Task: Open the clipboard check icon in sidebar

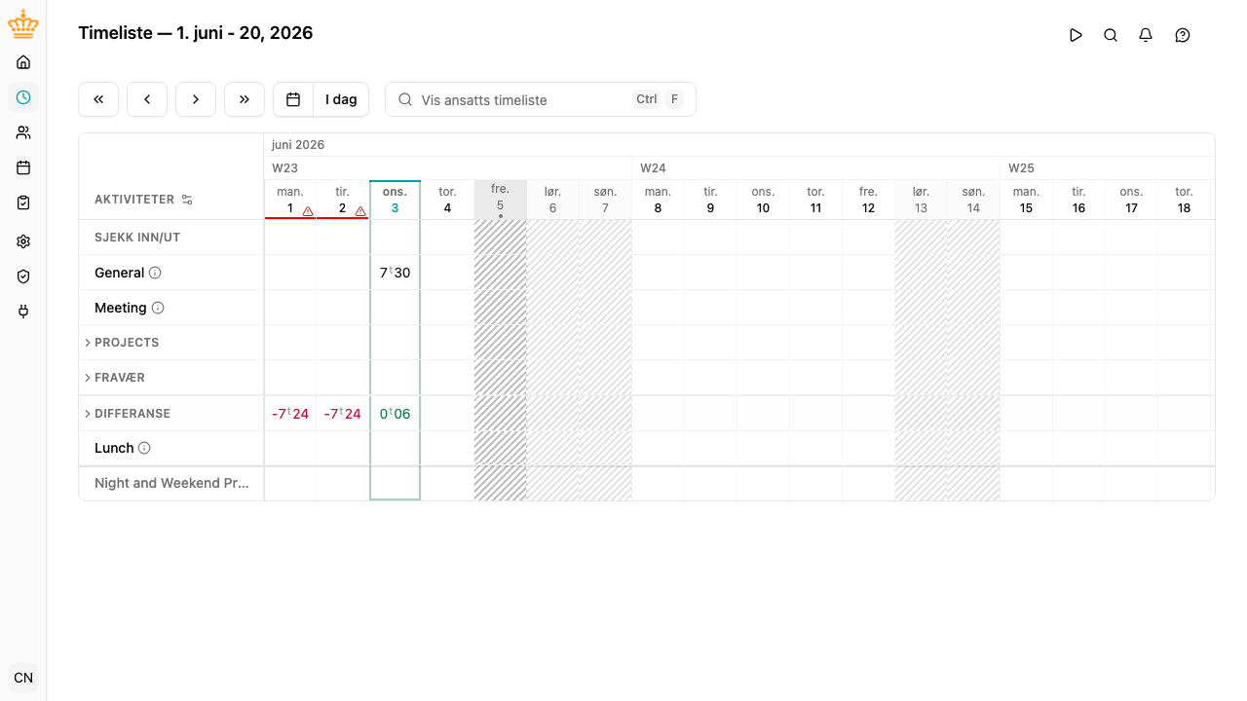Action: point(23,203)
